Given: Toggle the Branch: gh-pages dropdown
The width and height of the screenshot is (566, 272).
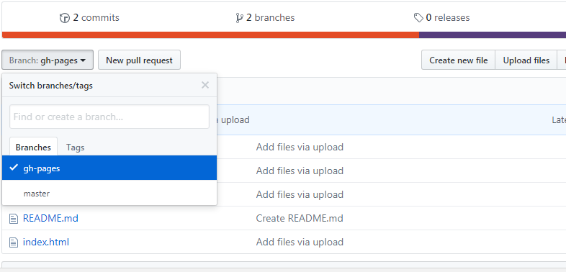Looking at the screenshot, I should click(x=48, y=60).
